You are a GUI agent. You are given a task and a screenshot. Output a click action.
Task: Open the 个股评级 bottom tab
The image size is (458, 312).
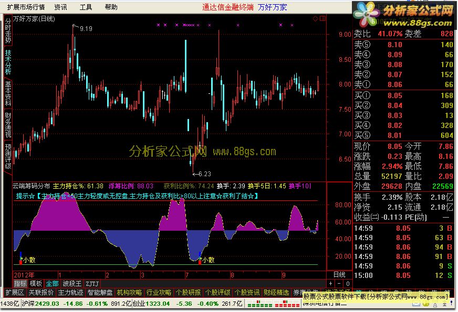pos(218,293)
